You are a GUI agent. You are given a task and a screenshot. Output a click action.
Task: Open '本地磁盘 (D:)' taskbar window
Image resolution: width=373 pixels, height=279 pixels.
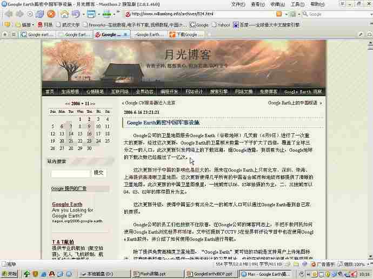(x=104, y=274)
